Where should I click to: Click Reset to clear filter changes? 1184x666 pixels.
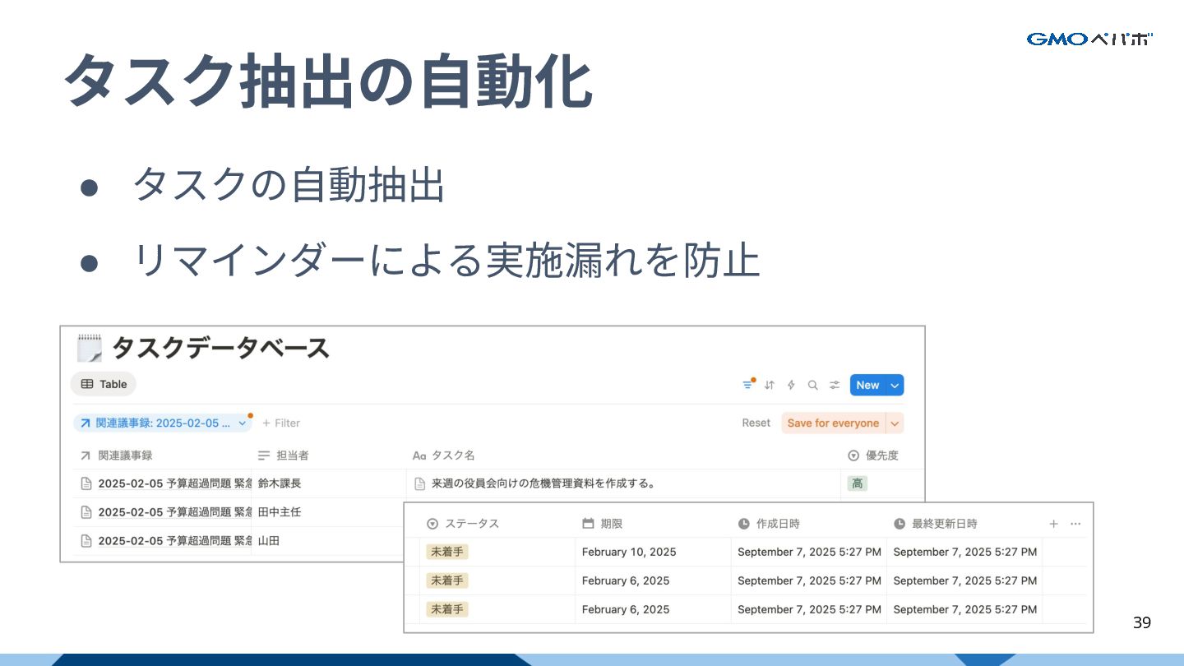pos(756,423)
